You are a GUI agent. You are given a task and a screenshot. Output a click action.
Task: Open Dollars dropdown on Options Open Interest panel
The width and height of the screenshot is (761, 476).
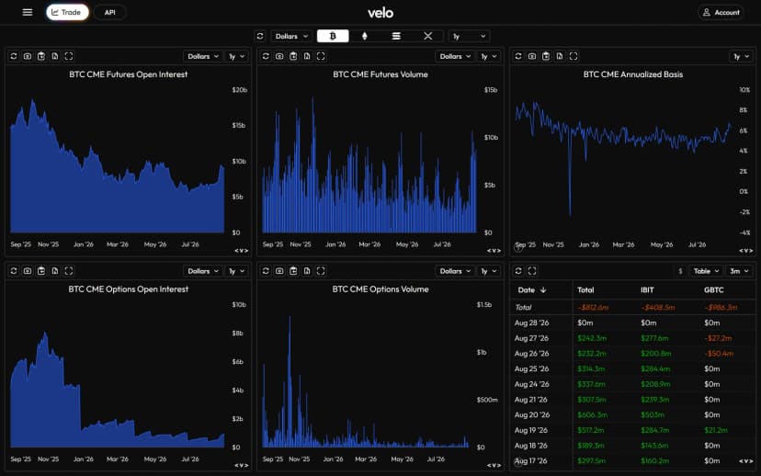(203, 271)
